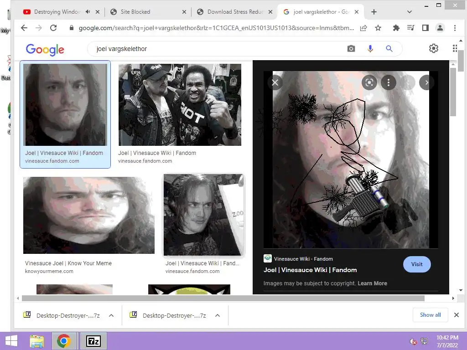467x350 pixels.
Task: Go back to the previous page
Action: (x=24, y=28)
